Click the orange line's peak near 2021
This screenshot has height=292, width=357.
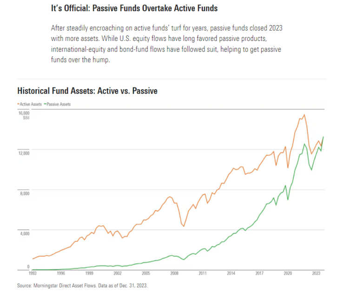click(304, 115)
